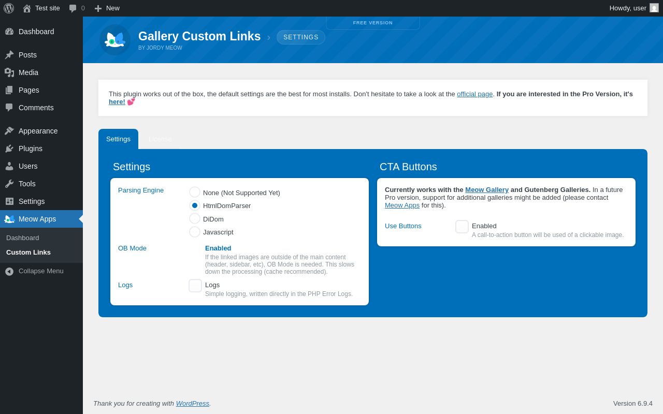Follow the Meow Gallery link
The width and height of the screenshot is (663, 414).
[487, 190]
